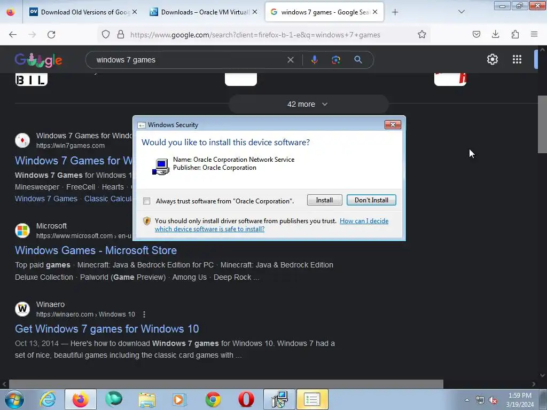Click the Firefox icon in the taskbar

tap(80, 399)
